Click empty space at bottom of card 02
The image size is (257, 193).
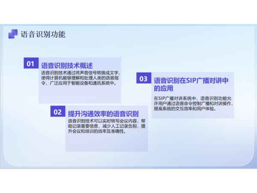[106, 144]
